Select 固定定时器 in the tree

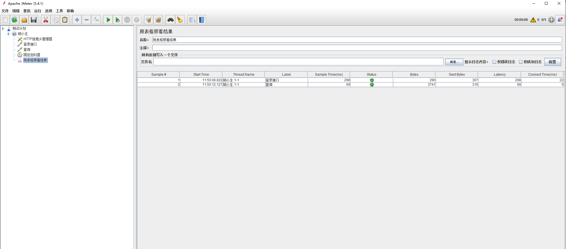point(32,55)
